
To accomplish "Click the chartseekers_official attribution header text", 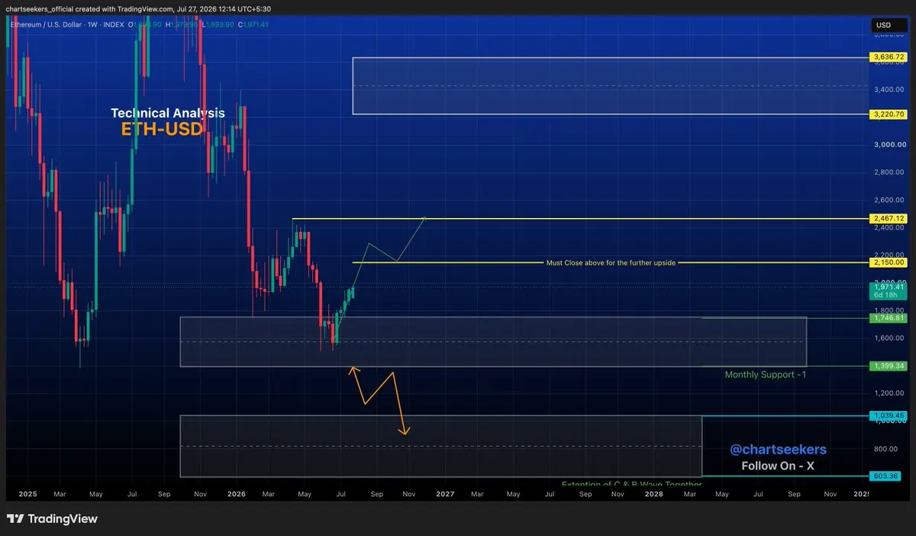I will [x=138, y=8].
